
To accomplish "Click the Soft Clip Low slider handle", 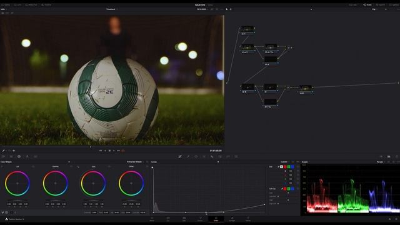I will pyautogui.click(x=288, y=193).
